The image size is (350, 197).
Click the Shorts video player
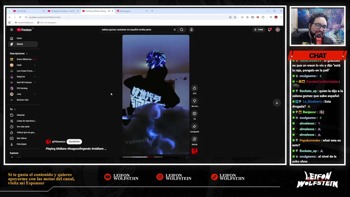(156, 95)
